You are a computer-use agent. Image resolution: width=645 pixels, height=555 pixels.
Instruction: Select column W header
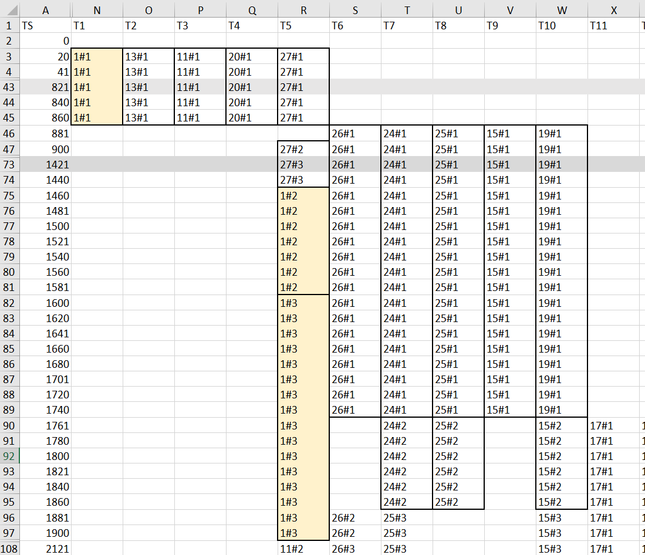pos(562,10)
